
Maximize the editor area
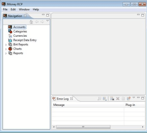pyautogui.click(x=143, y=15)
